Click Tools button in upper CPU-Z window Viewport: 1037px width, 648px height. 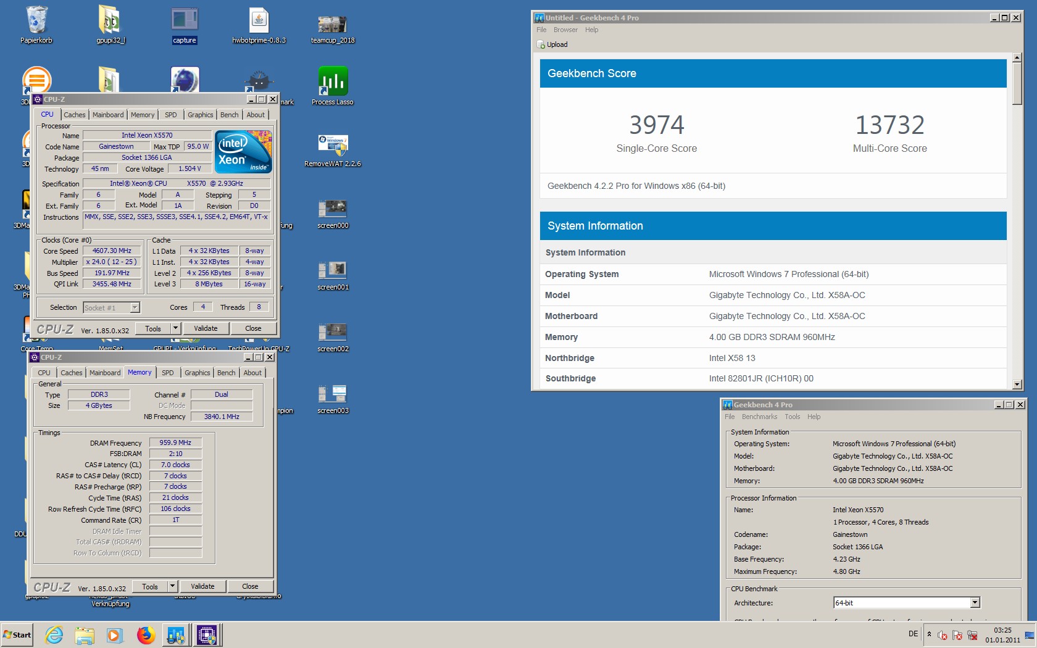(x=153, y=328)
